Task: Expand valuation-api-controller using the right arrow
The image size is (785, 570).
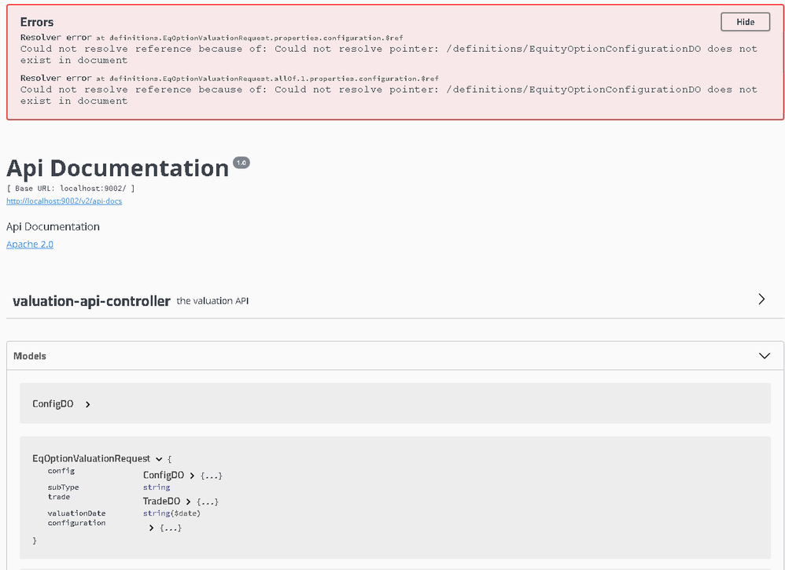Action: click(x=761, y=300)
